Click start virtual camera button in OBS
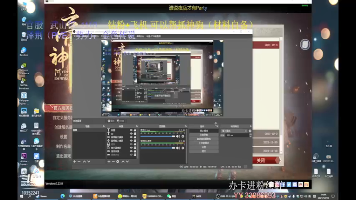 204,139
